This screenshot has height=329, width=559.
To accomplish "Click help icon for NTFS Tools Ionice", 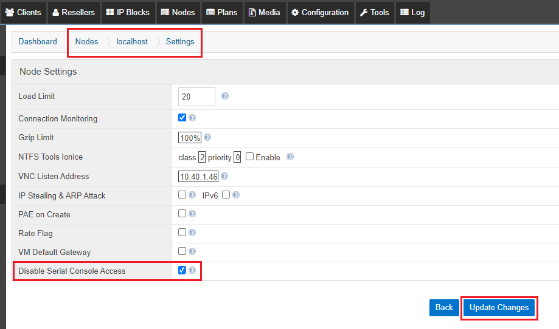I will 290,157.
